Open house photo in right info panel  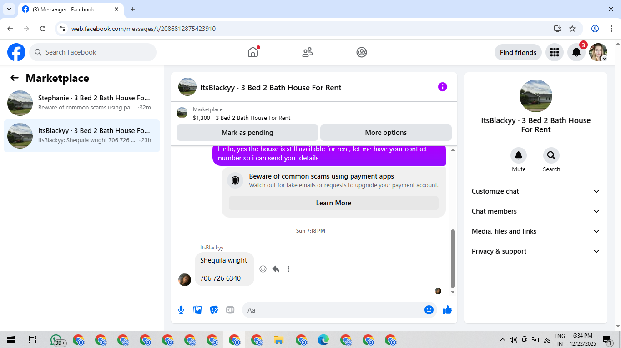tap(536, 96)
